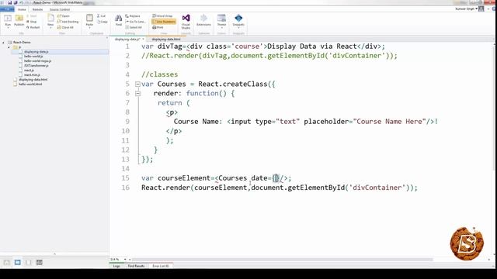Open the Themes icon

pyautogui.click(x=221, y=19)
